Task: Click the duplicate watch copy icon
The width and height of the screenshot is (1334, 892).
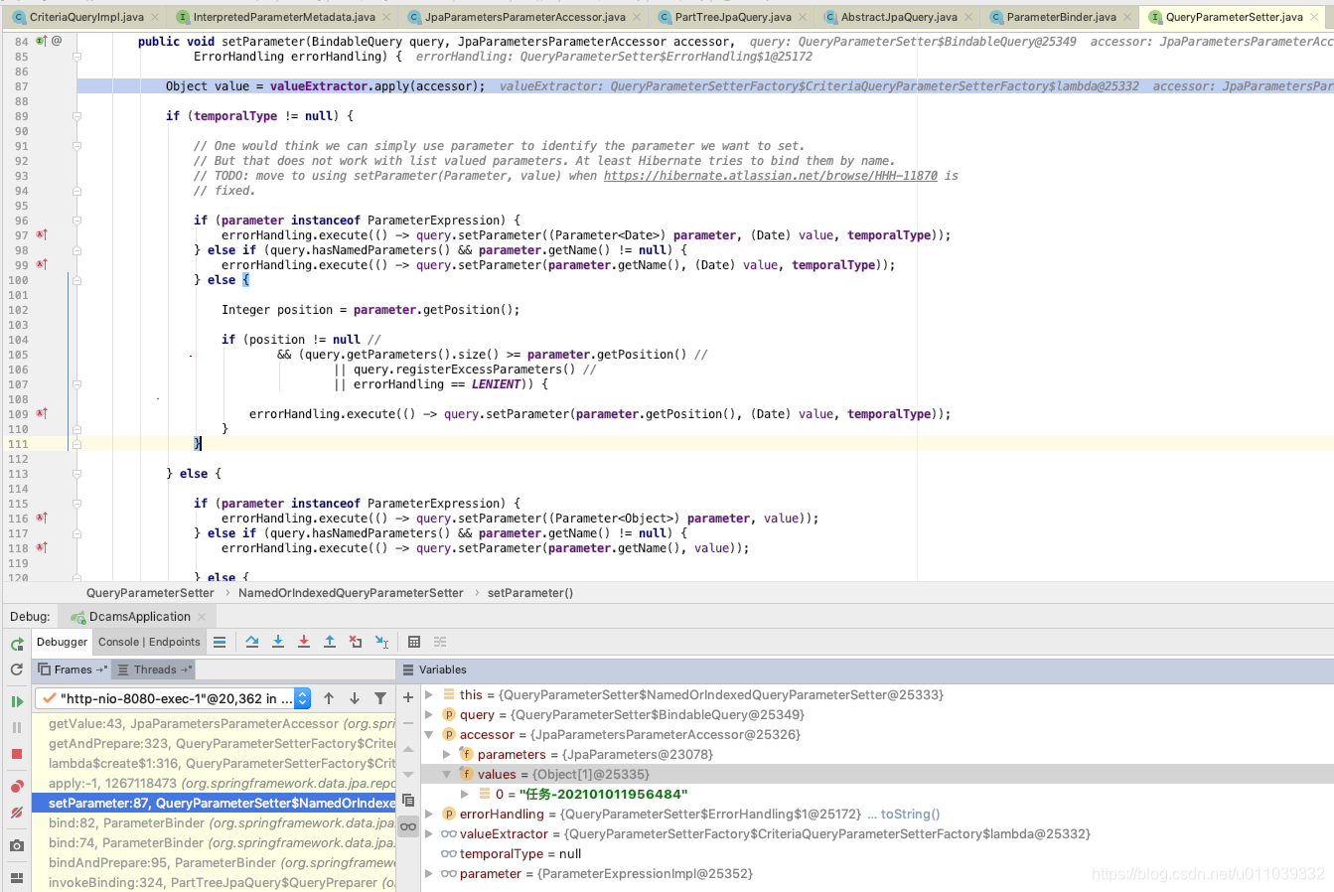Action: (x=408, y=801)
